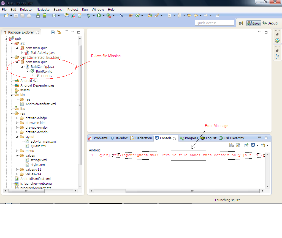Switch to the Debug perspective button
Screen dimensions: 282x238
pos(270,23)
